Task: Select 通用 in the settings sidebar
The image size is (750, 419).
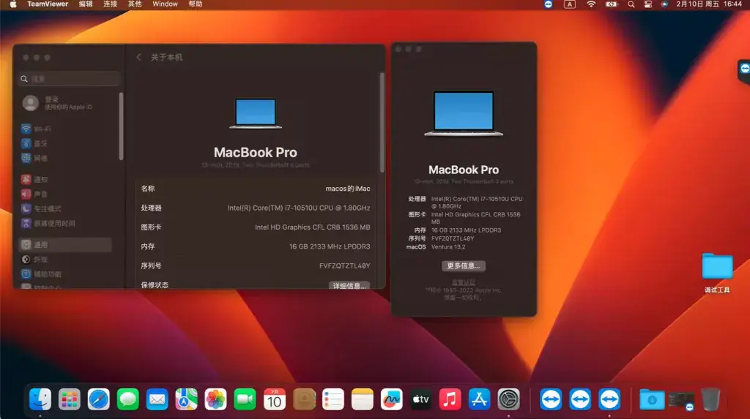Action: pyautogui.click(x=65, y=245)
